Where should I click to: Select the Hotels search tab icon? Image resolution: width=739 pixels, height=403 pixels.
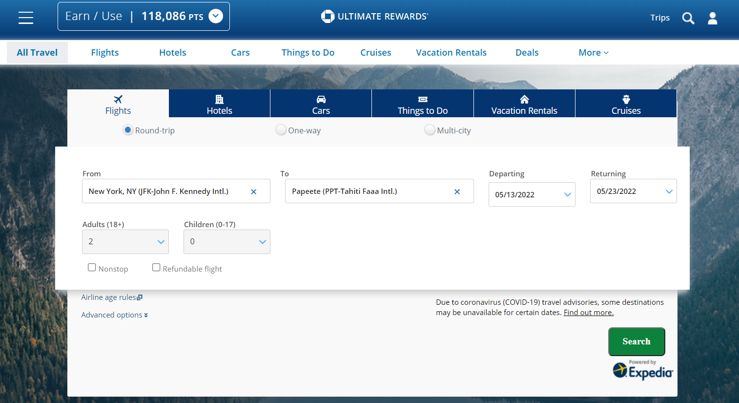tap(219, 99)
